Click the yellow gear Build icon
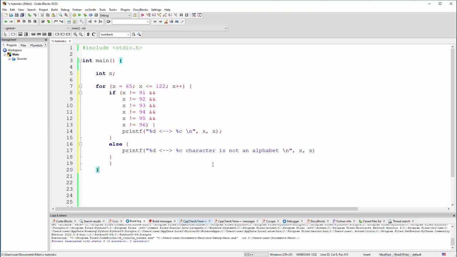This screenshot has width=457, height=257. [x=74, y=15]
